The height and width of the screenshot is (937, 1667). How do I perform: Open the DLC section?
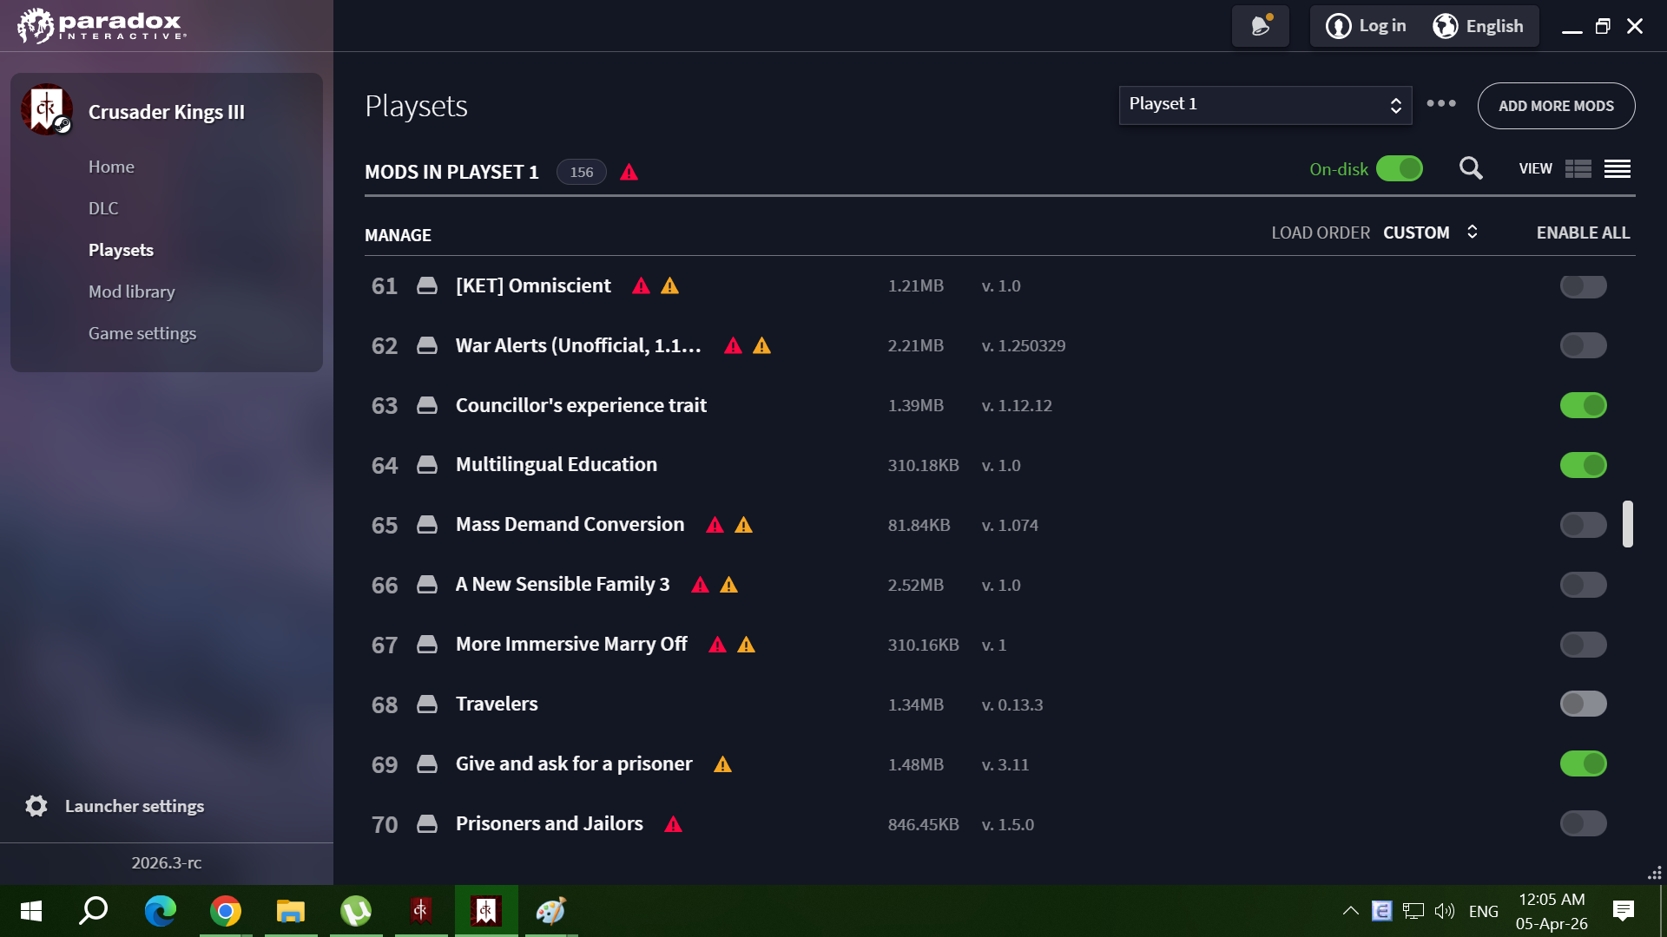[x=103, y=208]
